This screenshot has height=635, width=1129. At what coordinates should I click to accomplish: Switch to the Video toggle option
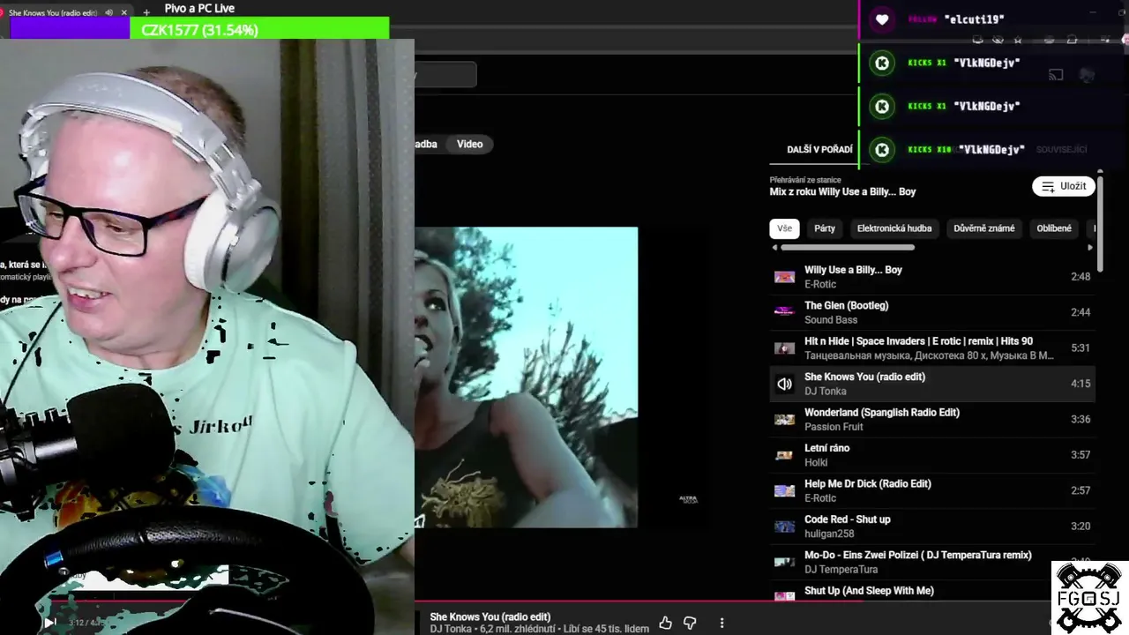[x=469, y=144]
